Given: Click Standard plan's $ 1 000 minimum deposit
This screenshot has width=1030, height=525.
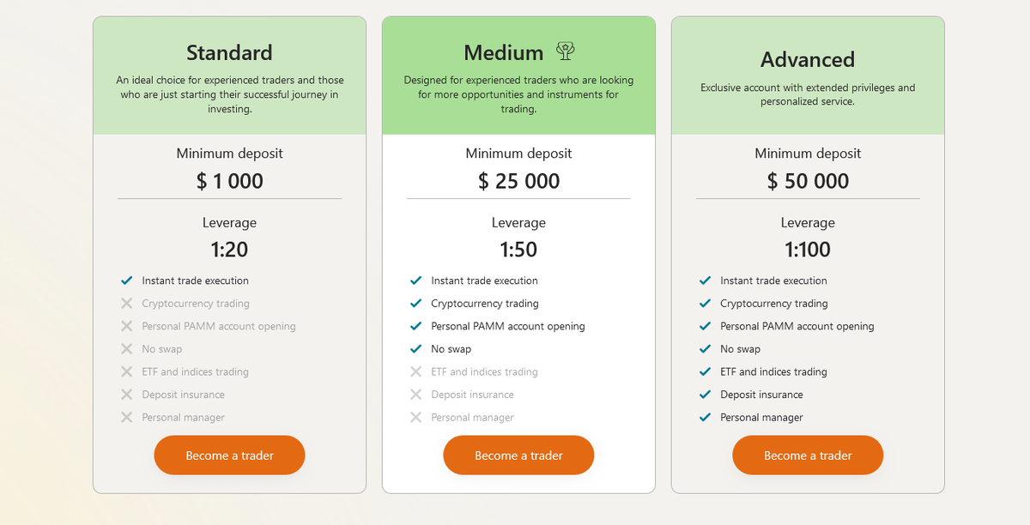Looking at the screenshot, I should point(229,181).
